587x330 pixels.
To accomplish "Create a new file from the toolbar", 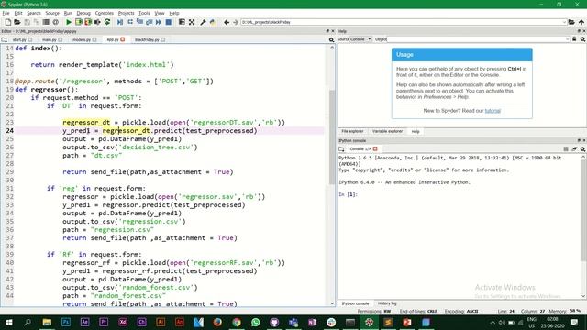I will 8,22.
